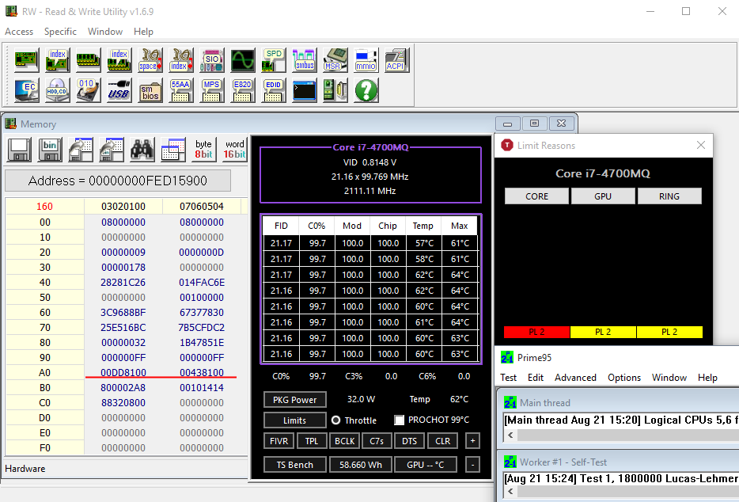
Task: Select the Throttle radio button
Action: (335, 420)
